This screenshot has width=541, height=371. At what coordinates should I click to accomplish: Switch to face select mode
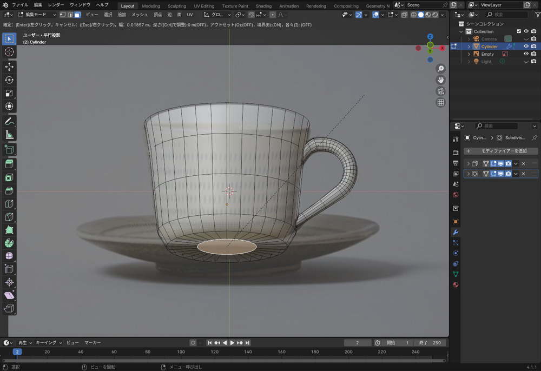(x=77, y=15)
